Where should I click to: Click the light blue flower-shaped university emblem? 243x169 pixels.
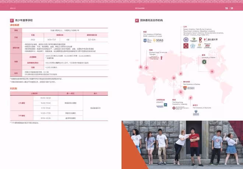tap(193, 46)
